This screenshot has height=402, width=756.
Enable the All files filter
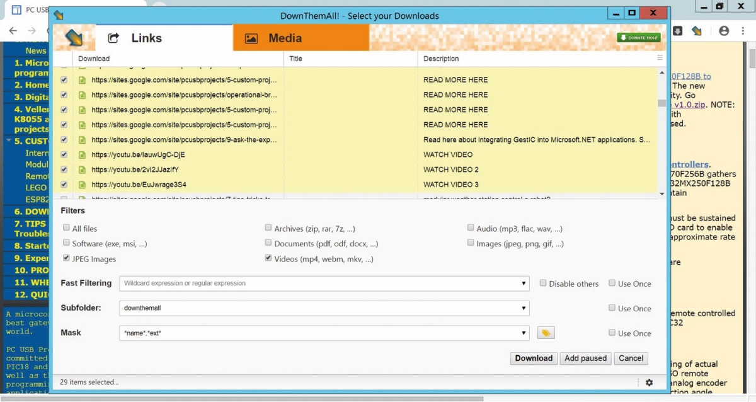tap(66, 228)
